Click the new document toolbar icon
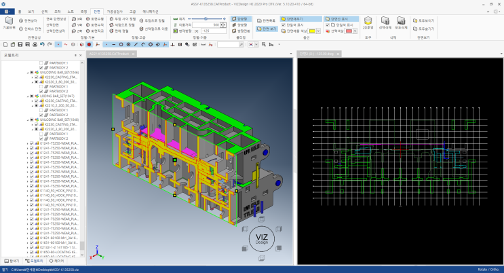This screenshot has width=504, height=273. point(5,44)
